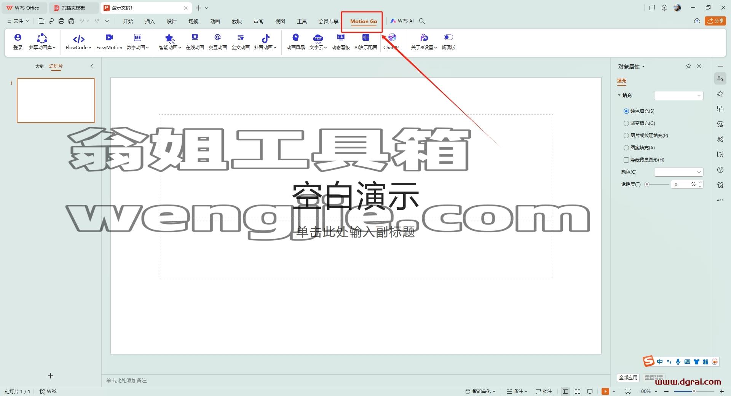Open the 颜色(C) color dropdown
This screenshot has height=396, width=731.
click(x=678, y=172)
